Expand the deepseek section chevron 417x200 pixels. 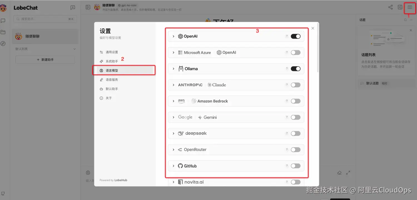pyautogui.click(x=173, y=133)
